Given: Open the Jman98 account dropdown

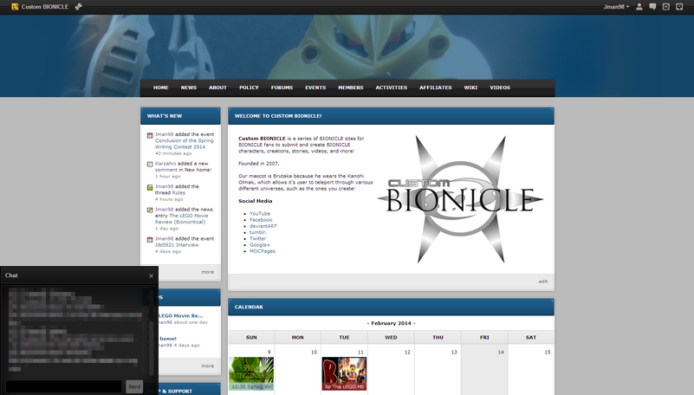Looking at the screenshot, I should click(616, 7).
